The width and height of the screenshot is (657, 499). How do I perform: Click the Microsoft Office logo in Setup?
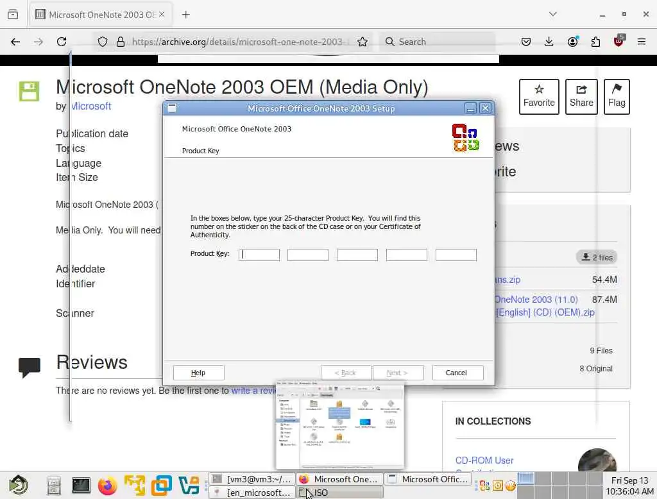pos(465,137)
